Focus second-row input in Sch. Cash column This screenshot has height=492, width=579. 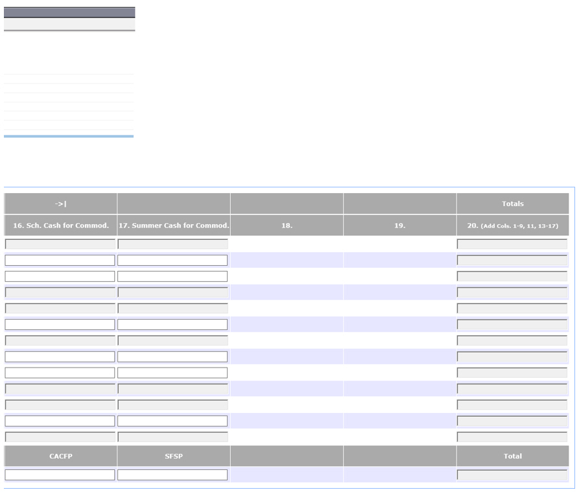(60, 260)
